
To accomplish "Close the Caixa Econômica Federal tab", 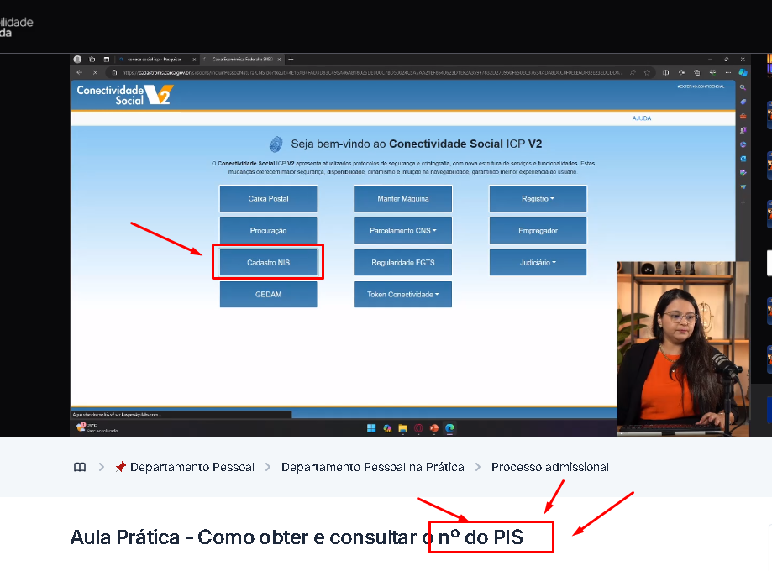I will (279, 60).
